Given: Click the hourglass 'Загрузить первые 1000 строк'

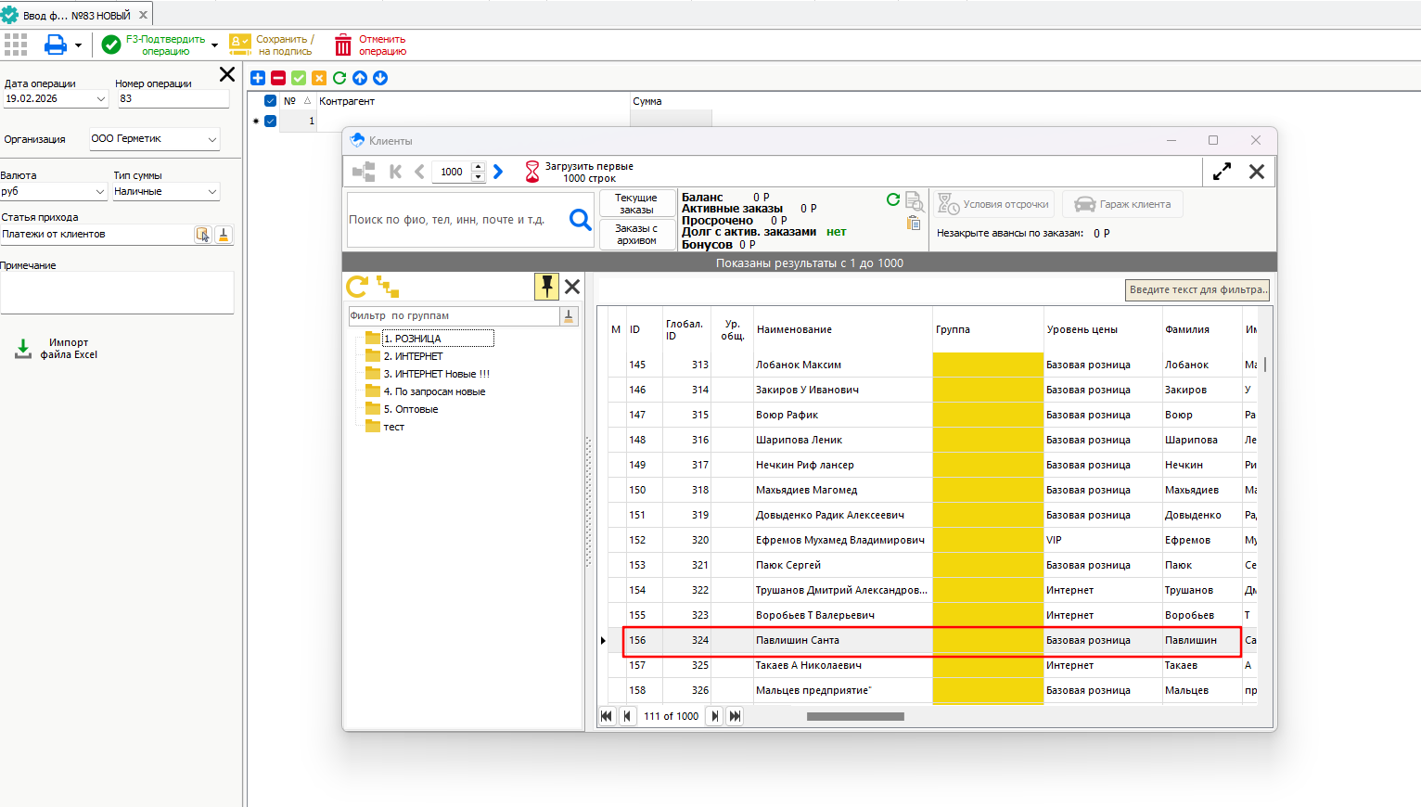Looking at the screenshot, I should [532, 172].
